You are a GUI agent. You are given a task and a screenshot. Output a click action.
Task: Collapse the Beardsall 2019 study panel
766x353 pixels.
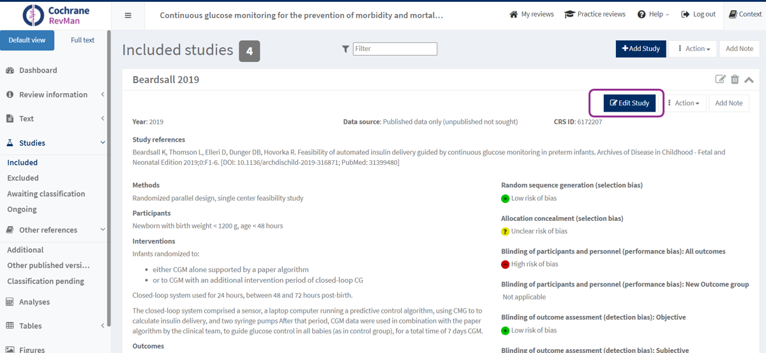(x=749, y=79)
